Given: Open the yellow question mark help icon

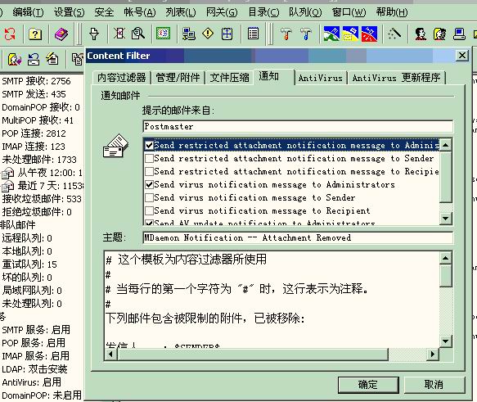Looking at the screenshot, I should coord(35,34).
